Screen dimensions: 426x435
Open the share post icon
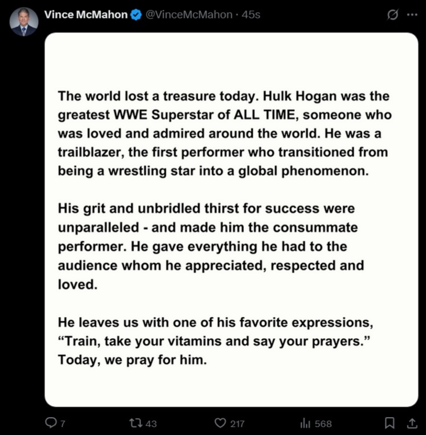tap(412, 423)
